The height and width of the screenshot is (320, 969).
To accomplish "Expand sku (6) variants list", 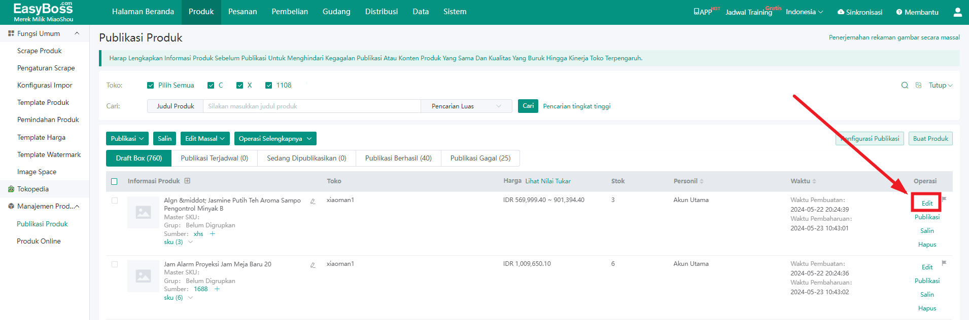I will (190, 298).
